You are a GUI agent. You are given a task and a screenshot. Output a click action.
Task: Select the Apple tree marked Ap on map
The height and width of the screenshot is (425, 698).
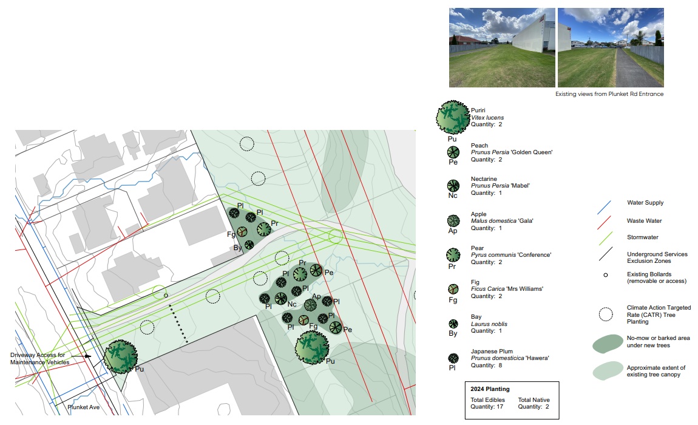coord(311,305)
